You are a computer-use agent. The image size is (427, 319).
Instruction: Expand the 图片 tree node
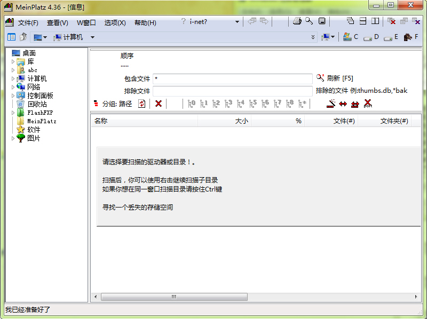[13, 138]
